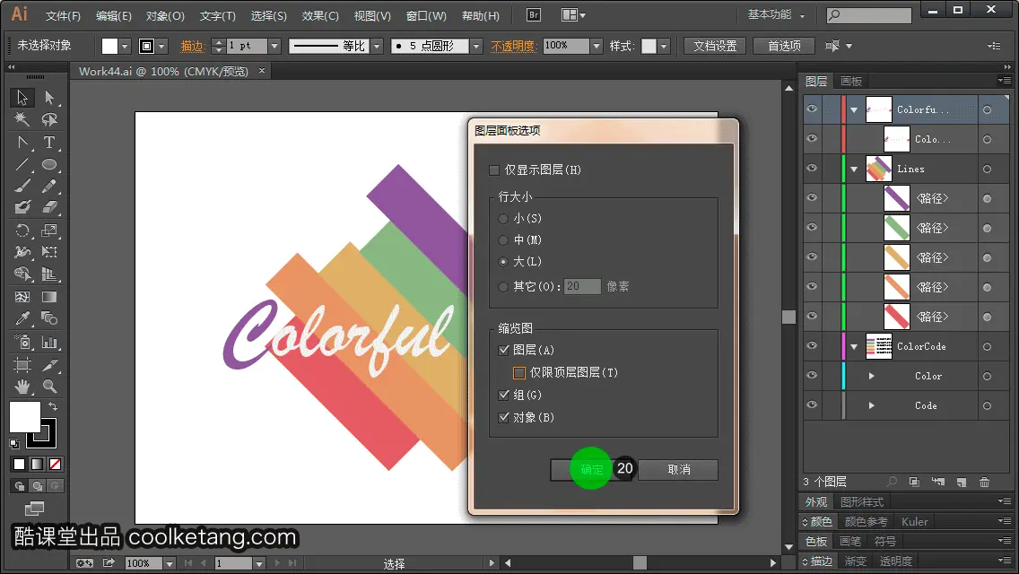
Task: Hide the Lines layer with eye icon
Action: (812, 169)
